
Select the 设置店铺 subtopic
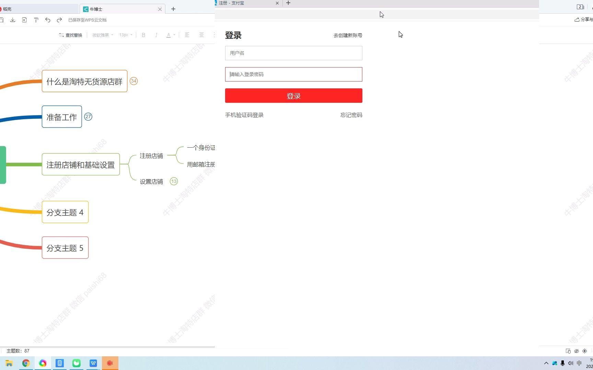coord(151,182)
